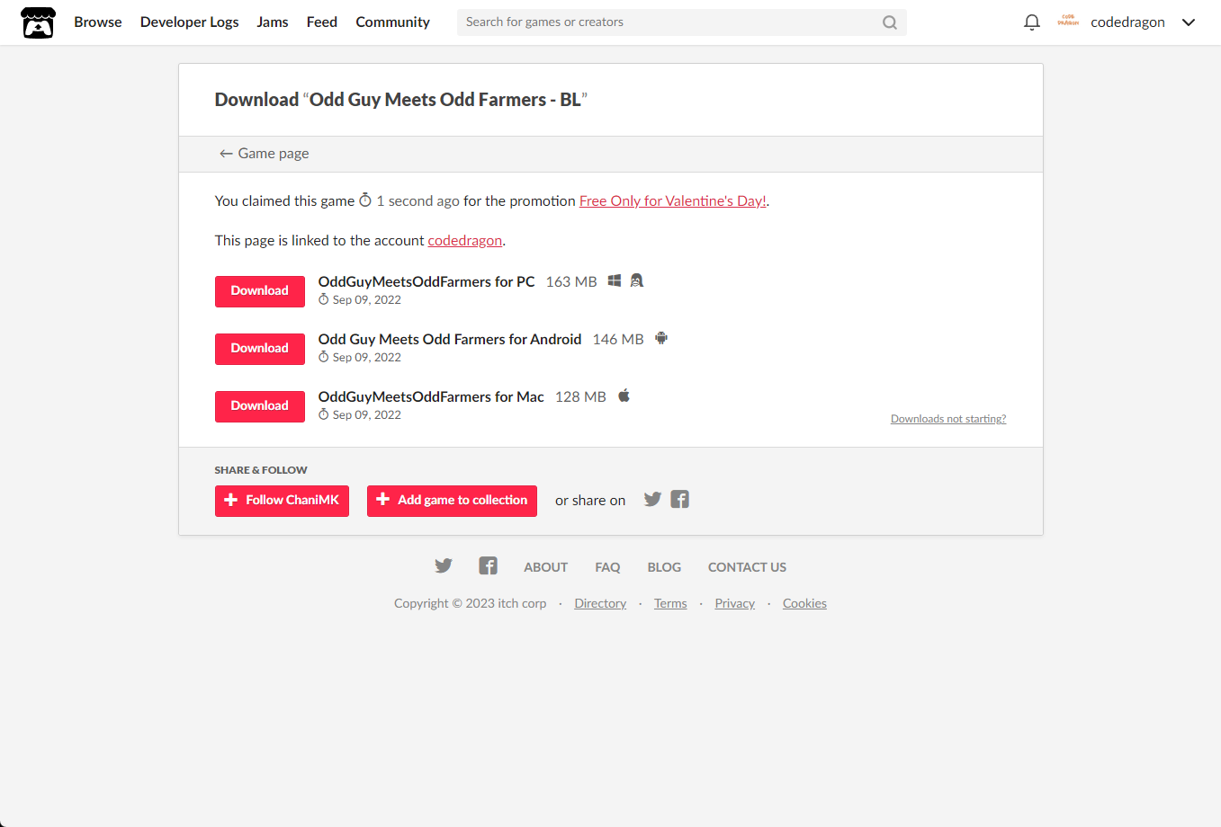Open CONTACT US footer link
Screen dimensions: 1221x827
coord(747,567)
